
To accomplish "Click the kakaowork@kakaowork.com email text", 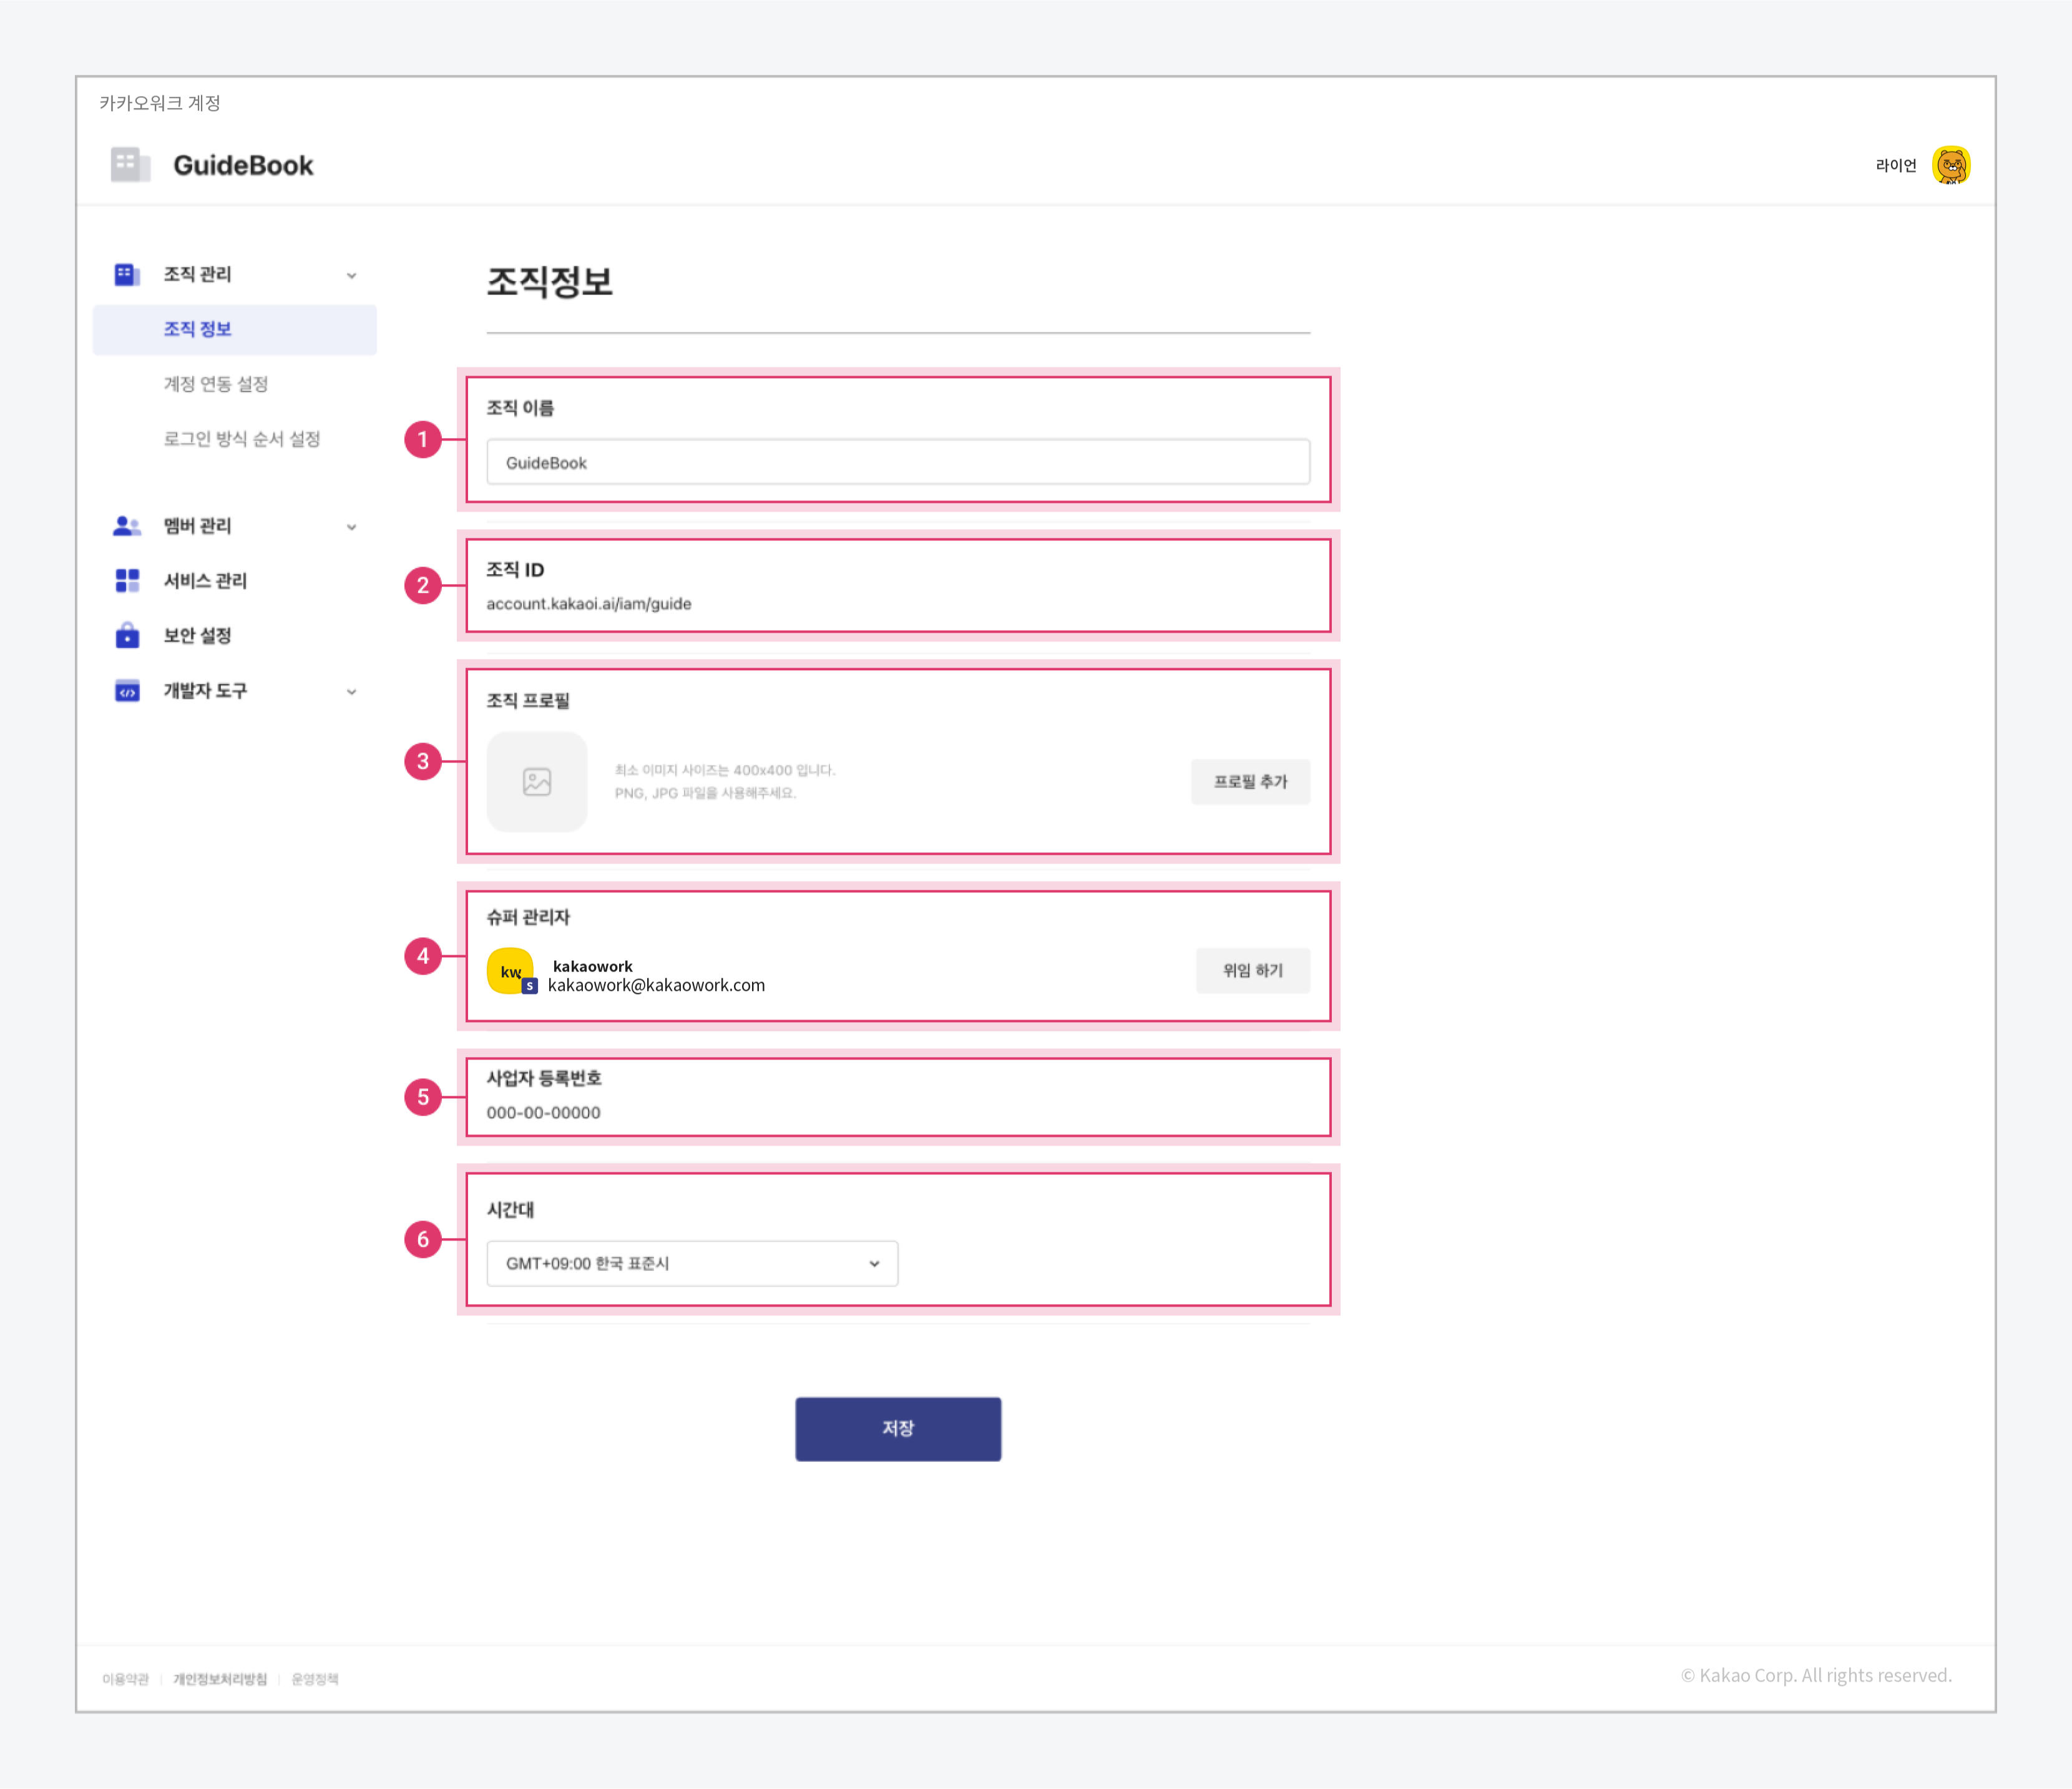I will [x=656, y=986].
